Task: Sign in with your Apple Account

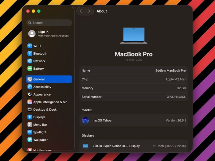Action: click(x=49, y=34)
